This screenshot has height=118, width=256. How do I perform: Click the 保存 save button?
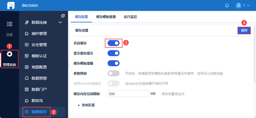[244, 31]
